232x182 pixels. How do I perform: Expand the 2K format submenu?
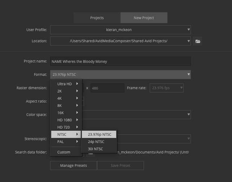point(66,91)
